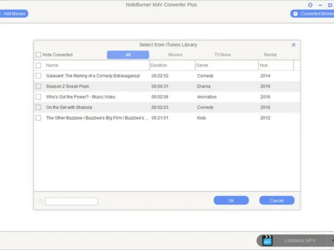Click the 00:00:31 duration cell
This screenshot has width=334, height=250.
coord(160,86)
